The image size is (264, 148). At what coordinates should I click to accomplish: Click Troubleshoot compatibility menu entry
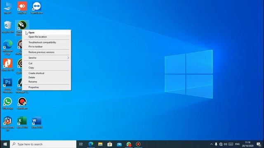(x=47, y=42)
